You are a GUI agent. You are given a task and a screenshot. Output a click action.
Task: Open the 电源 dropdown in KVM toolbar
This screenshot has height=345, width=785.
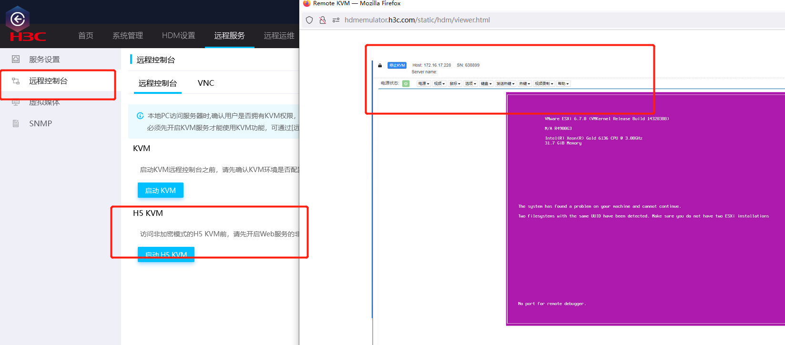point(424,84)
